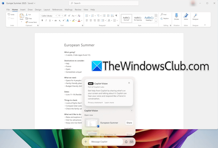Viewport: 218px width, 148px height.
Task: Open the Editor pane
Action: tap(186, 17)
